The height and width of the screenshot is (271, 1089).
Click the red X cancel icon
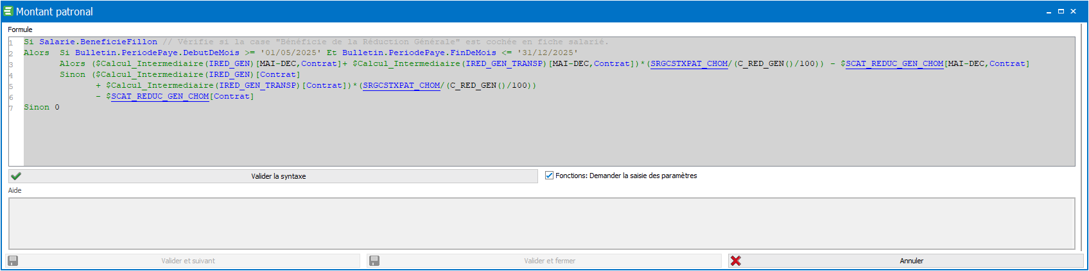coord(736,261)
